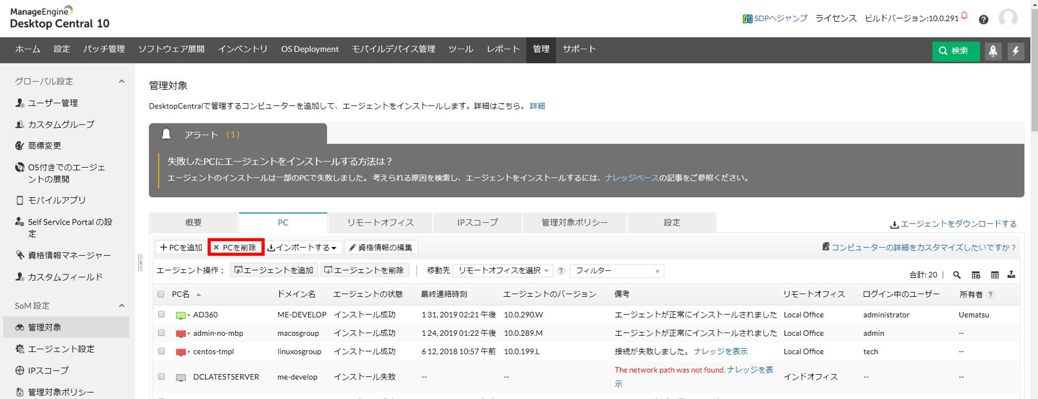Viewport: 1038px width, 399px height.
Task: Click the green monitor icon for AD360
Action: (x=181, y=315)
